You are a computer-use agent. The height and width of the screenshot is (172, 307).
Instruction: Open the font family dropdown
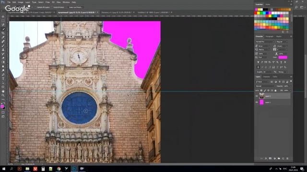tap(265, 42)
